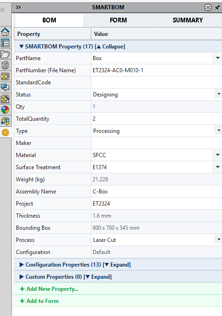Switch to the BOM tab
The width and height of the screenshot is (222, 316).
pos(49,20)
